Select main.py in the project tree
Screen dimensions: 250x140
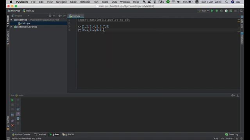pos(25,23)
